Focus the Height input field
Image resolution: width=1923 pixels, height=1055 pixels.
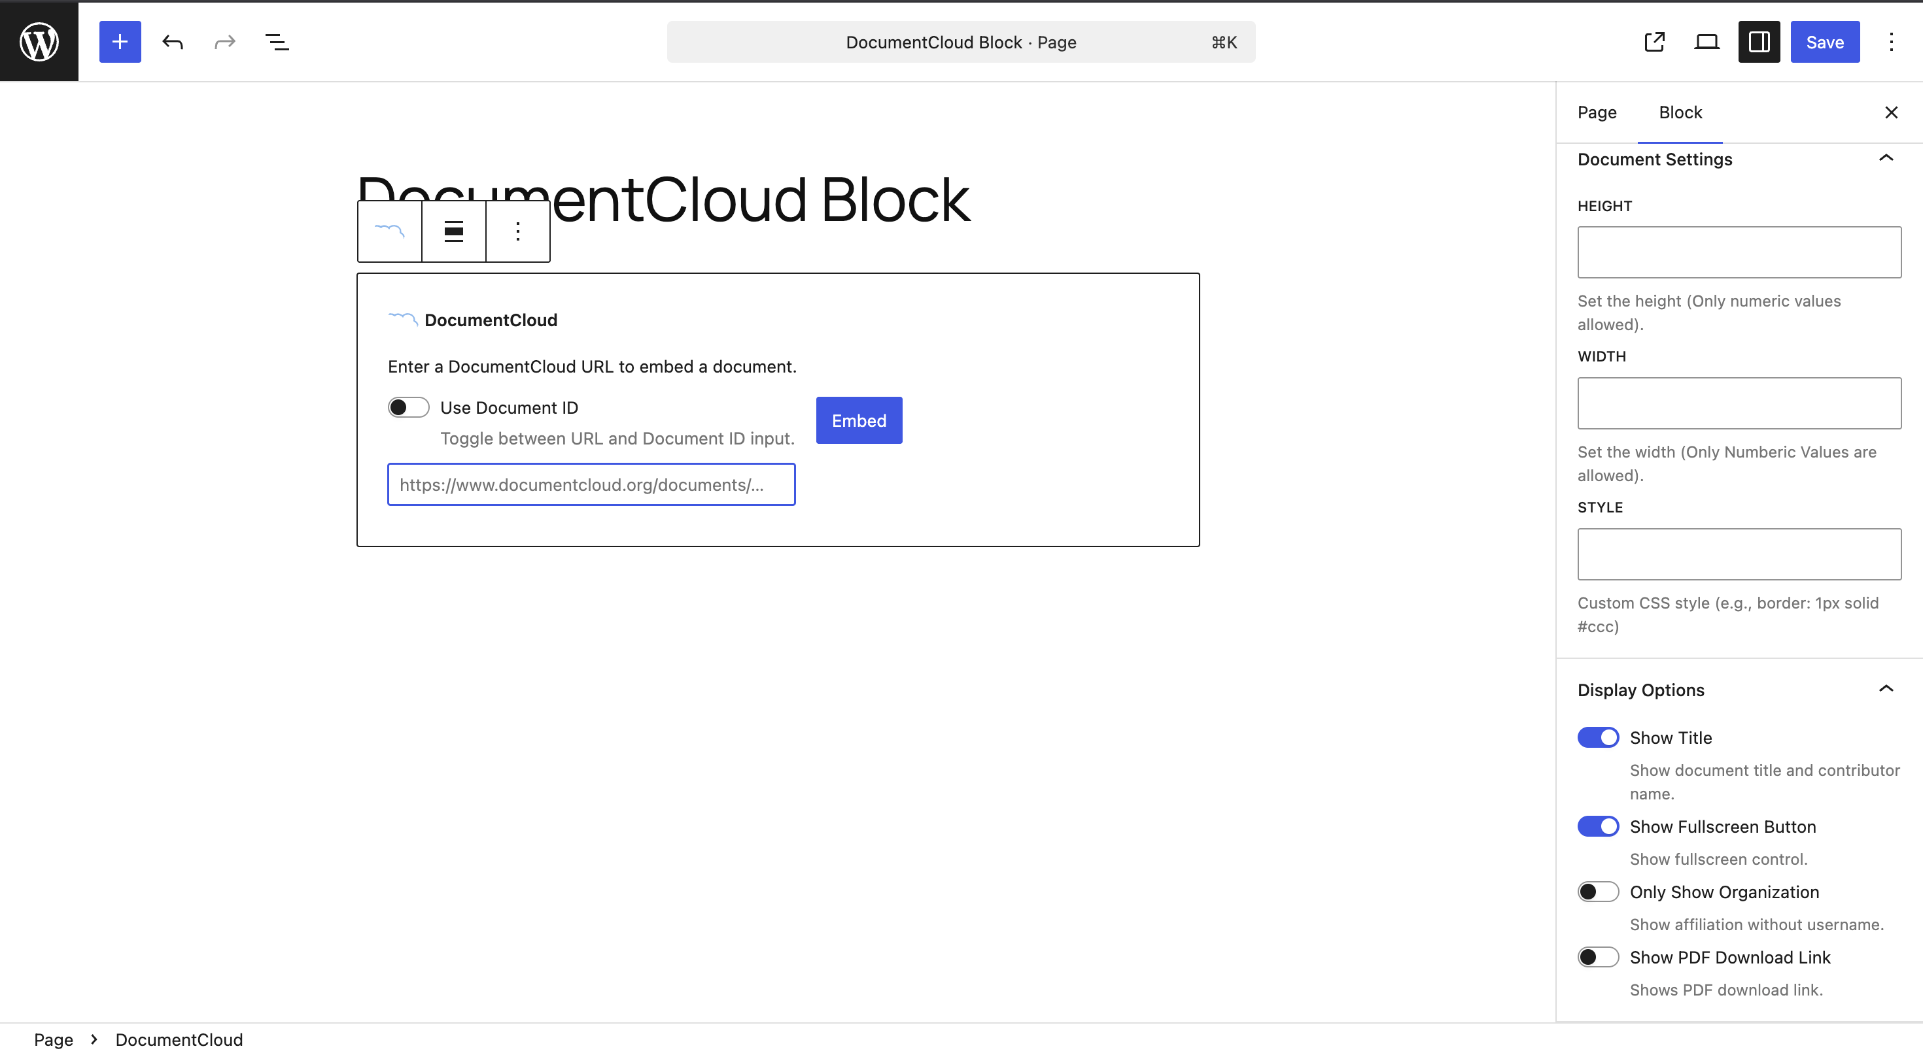tap(1739, 252)
